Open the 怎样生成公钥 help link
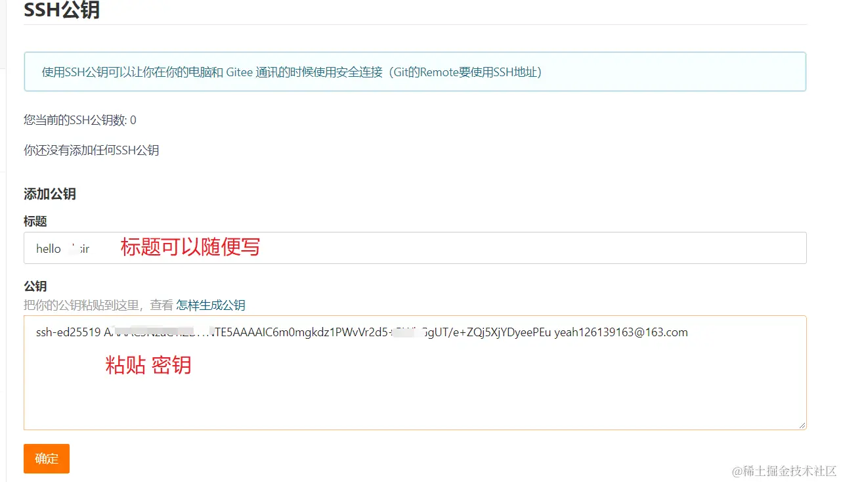This screenshot has height=482, width=841. point(211,305)
